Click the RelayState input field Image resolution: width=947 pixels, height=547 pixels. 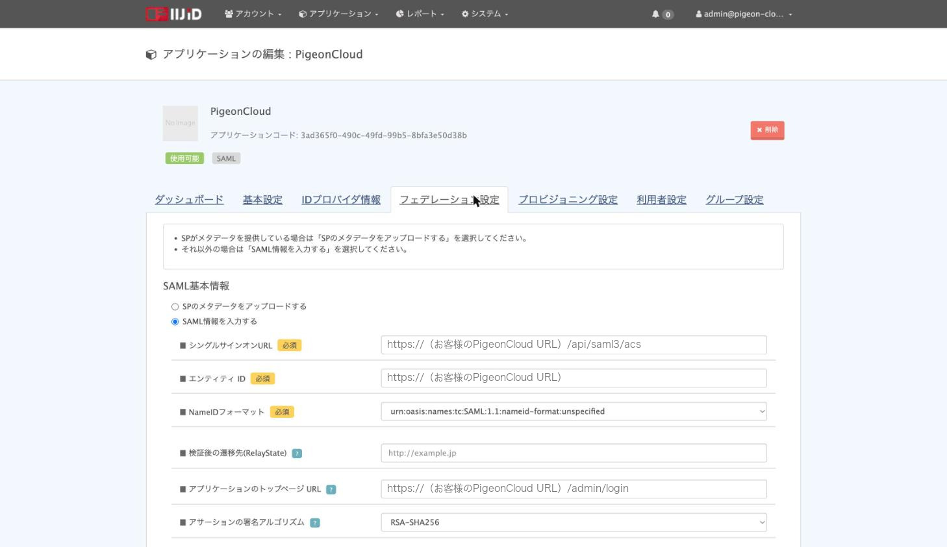pyautogui.click(x=574, y=453)
